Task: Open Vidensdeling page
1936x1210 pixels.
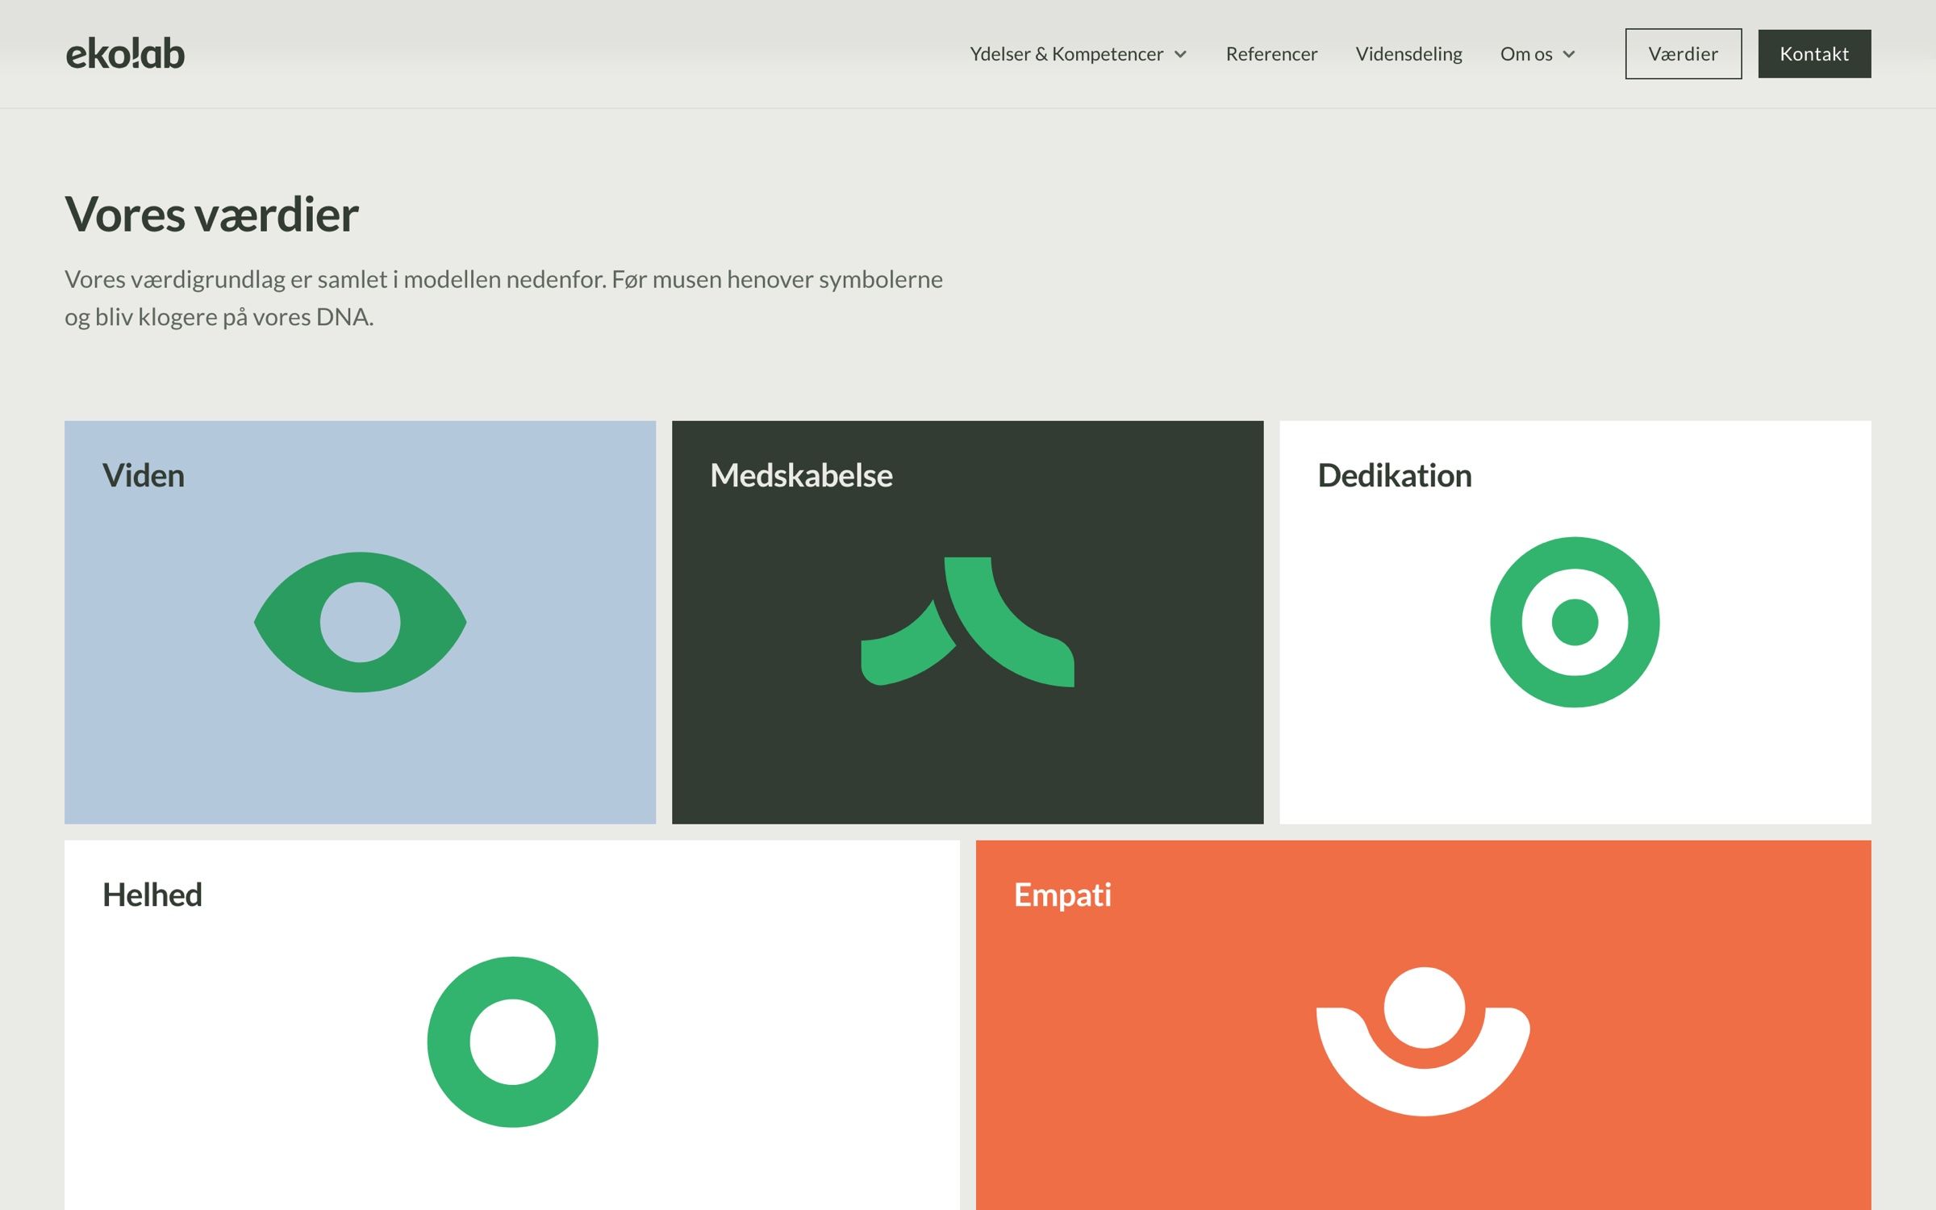Action: point(1408,54)
